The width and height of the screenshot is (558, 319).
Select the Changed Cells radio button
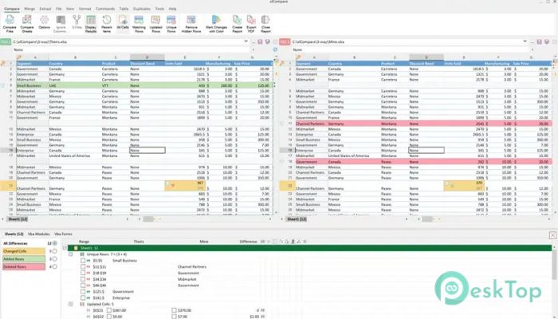pyautogui.click(x=54, y=251)
